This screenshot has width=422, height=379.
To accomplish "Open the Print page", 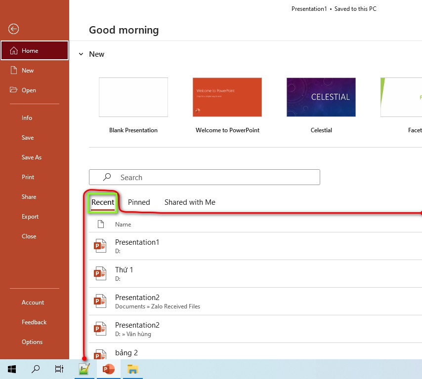I will point(35,177).
